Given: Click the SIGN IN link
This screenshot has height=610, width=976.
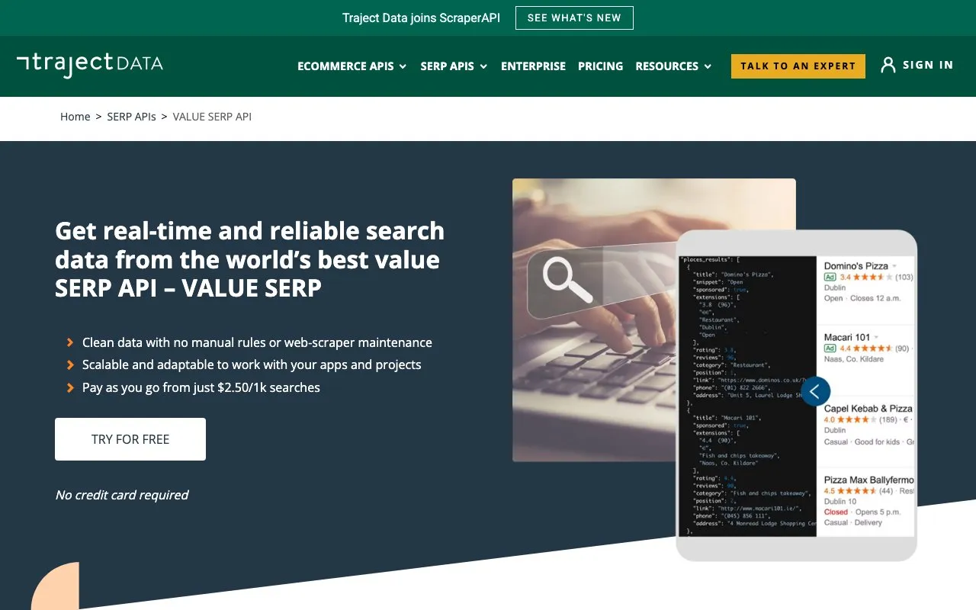Looking at the screenshot, I should [928, 65].
